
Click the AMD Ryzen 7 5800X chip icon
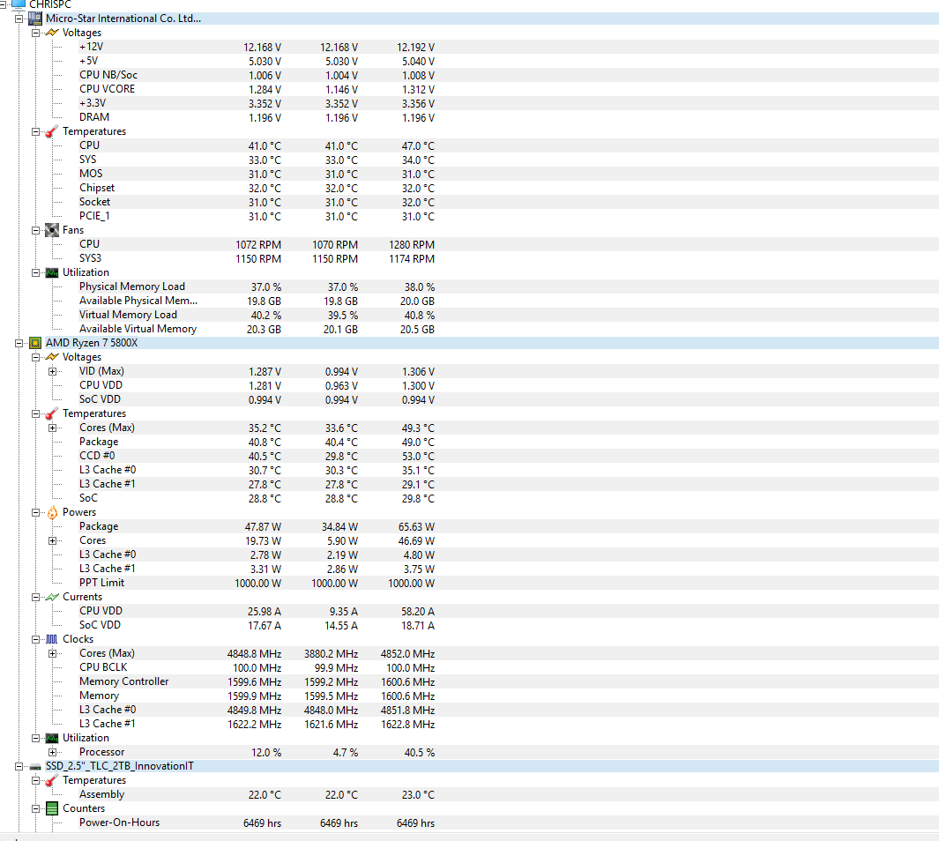coord(35,343)
